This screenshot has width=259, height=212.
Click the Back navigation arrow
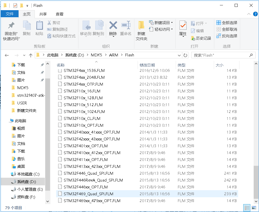pyautogui.click(x=7, y=55)
